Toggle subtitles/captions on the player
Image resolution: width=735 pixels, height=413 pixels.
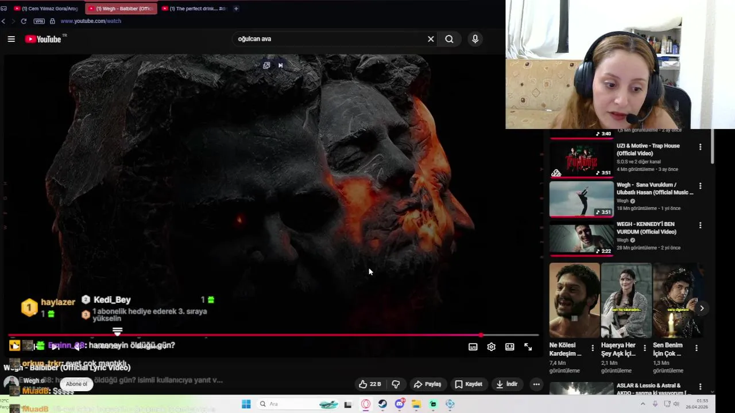point(473,347)
